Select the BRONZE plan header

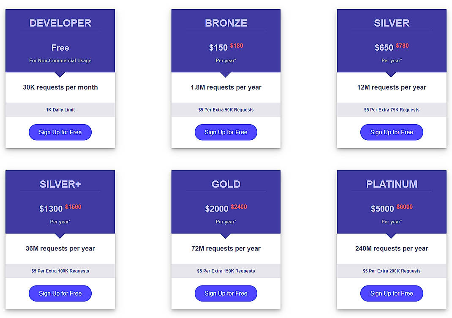click(x=226, y=23)
